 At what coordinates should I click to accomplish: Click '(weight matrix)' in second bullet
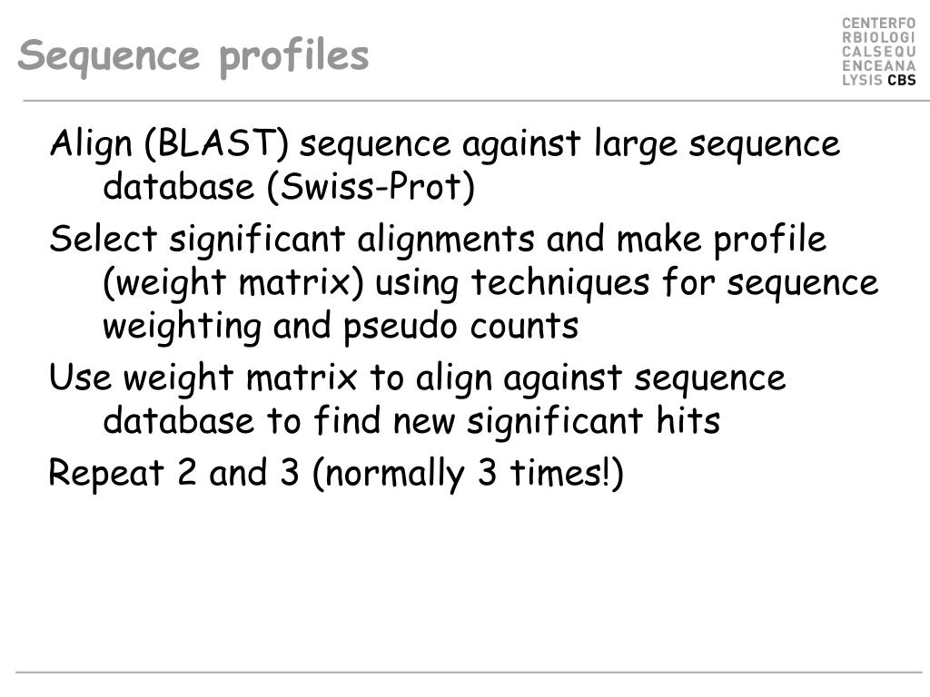pos(233,283)
